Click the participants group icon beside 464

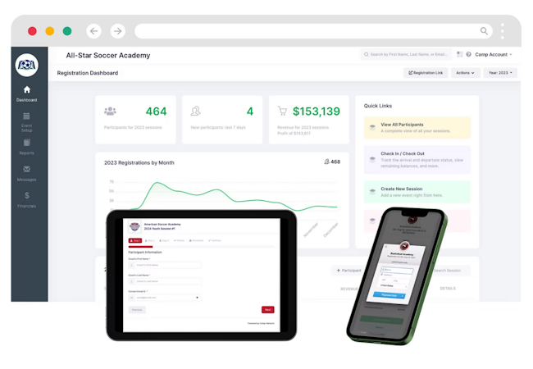tap(110, 111)
